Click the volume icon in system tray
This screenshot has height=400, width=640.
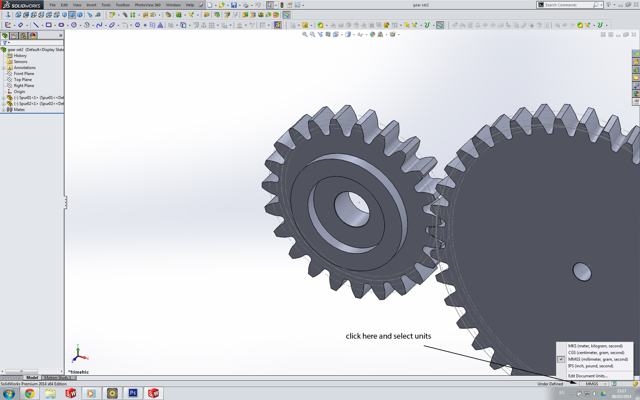click(595, 394)
